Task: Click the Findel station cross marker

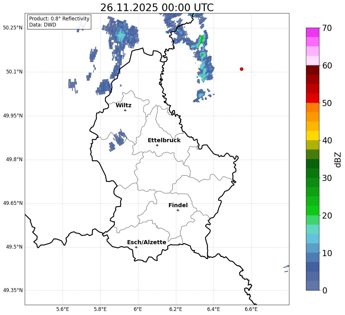Action: [178, 210]
